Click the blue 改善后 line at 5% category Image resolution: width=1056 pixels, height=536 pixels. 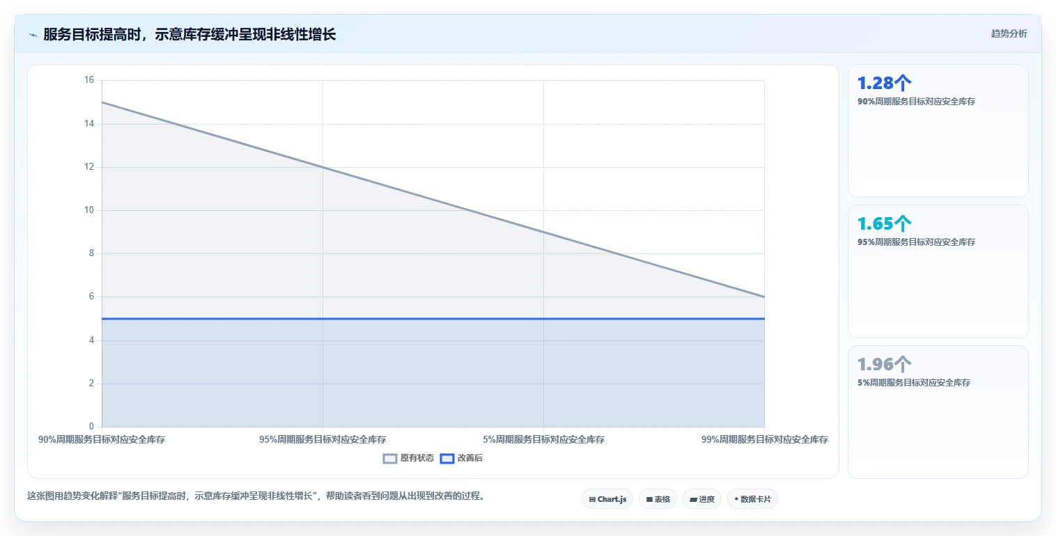pos(543,319)
